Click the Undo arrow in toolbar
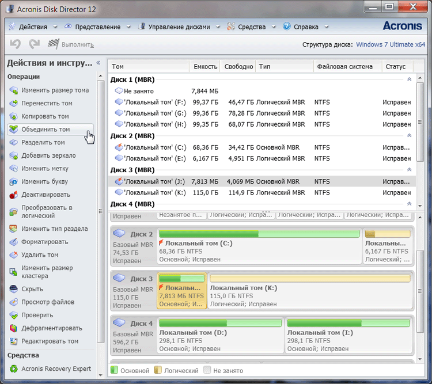The width and height of the screenshot is (432, 384). click(15, 44)
